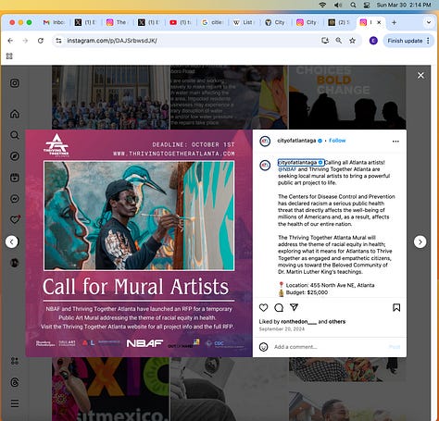Click the address bar URL
Viewport: 439px width, 421px height.
[112, 41]
